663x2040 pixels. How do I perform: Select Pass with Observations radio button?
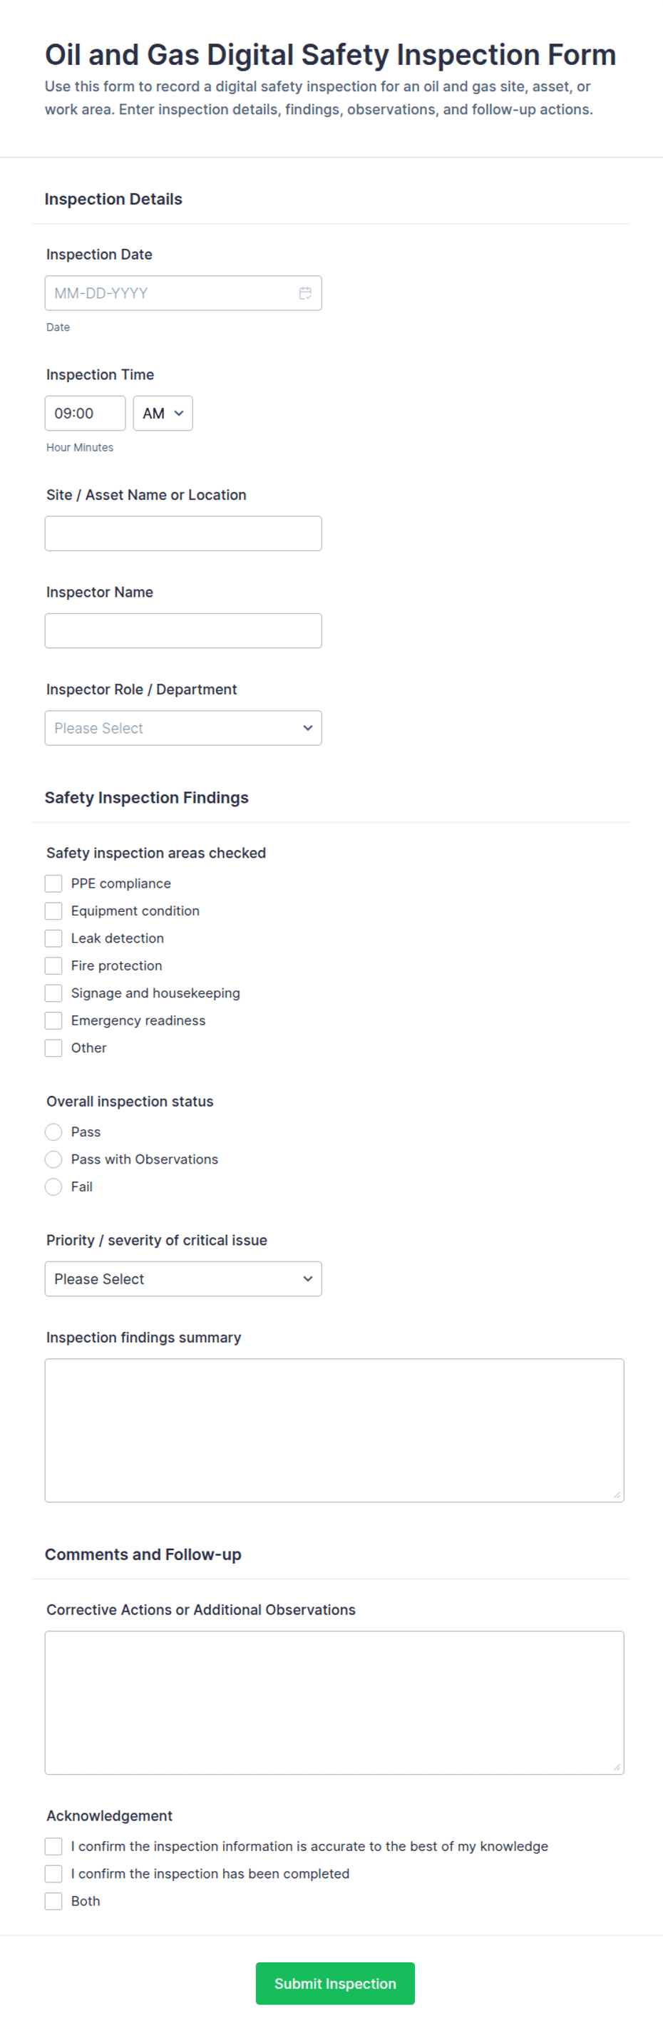tap(53, 1159)
